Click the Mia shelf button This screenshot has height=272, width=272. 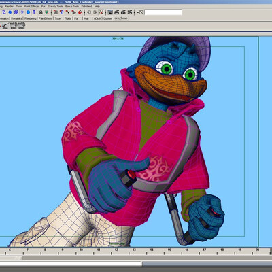tap(5, 25)
